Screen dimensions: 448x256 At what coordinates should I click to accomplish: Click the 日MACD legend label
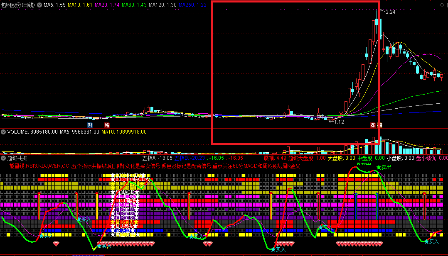pos(125,192)
